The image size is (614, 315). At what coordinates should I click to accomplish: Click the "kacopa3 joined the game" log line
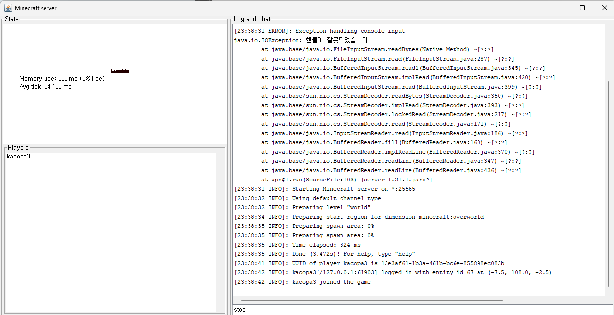(x=302, y=282)
